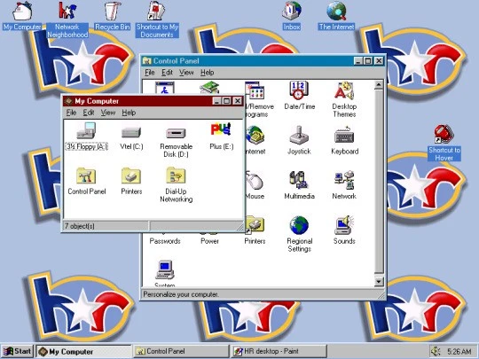Click the volume speaker tray icon
Viewport: 479px width, 359px height.
436,351
